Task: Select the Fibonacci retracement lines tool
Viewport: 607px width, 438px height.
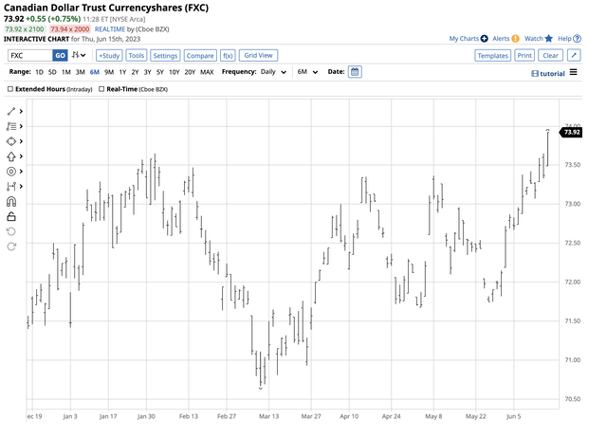Action: [11, 126]
